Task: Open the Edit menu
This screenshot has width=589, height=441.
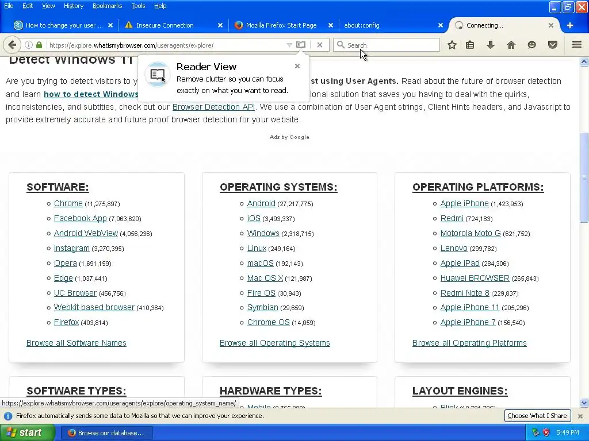Action: 28,6
